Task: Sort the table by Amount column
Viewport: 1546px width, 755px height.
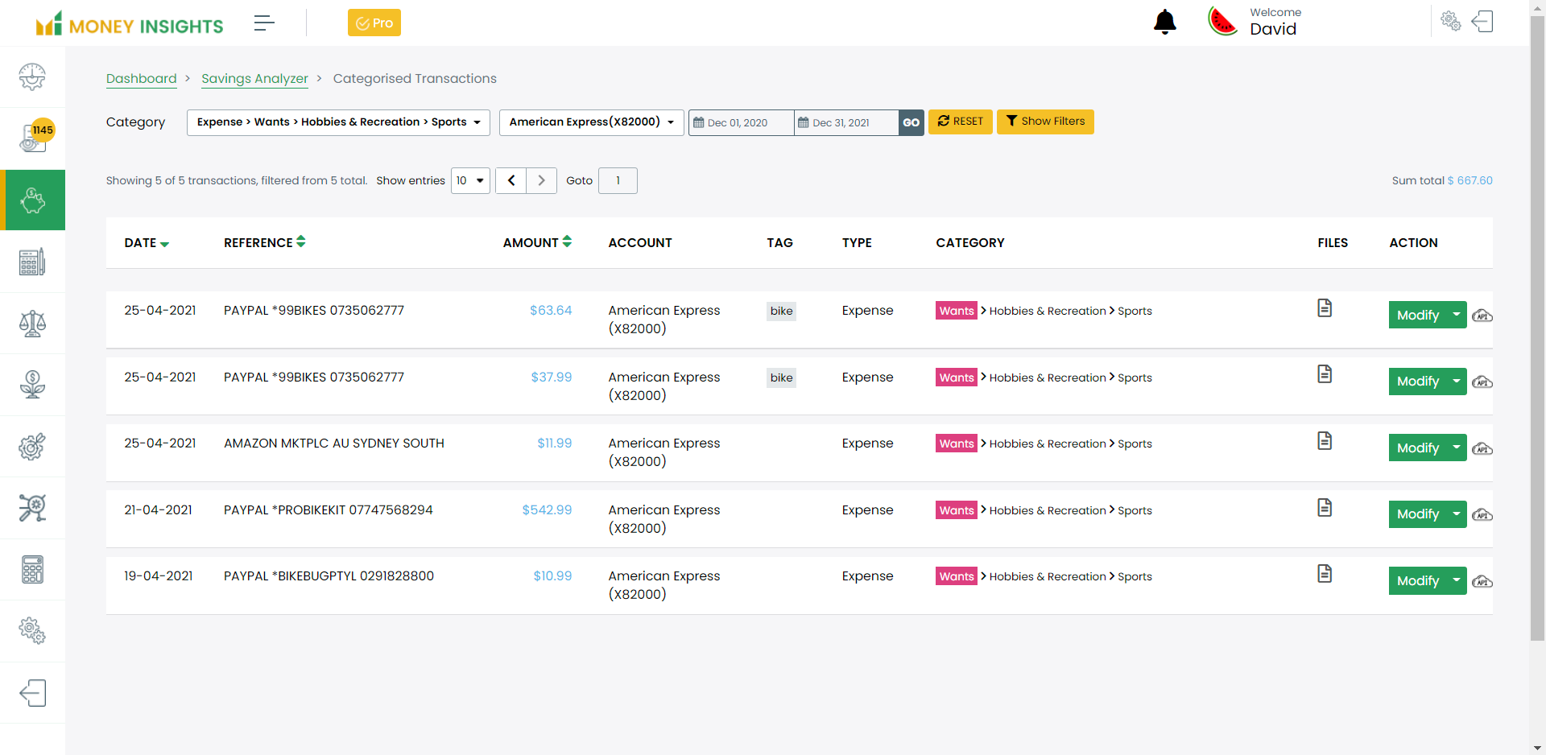Action: tap(537, 242)
